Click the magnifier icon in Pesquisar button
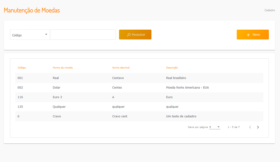This screenshot has height=162, width=280. point(129,35)
